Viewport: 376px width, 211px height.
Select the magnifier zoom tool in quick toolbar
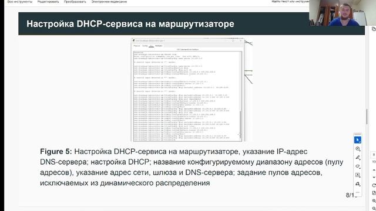[358, 149]
